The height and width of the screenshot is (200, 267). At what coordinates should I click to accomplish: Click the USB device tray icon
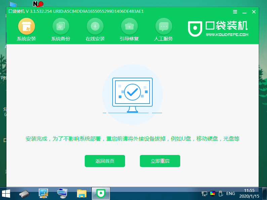(x=221, y=194)
